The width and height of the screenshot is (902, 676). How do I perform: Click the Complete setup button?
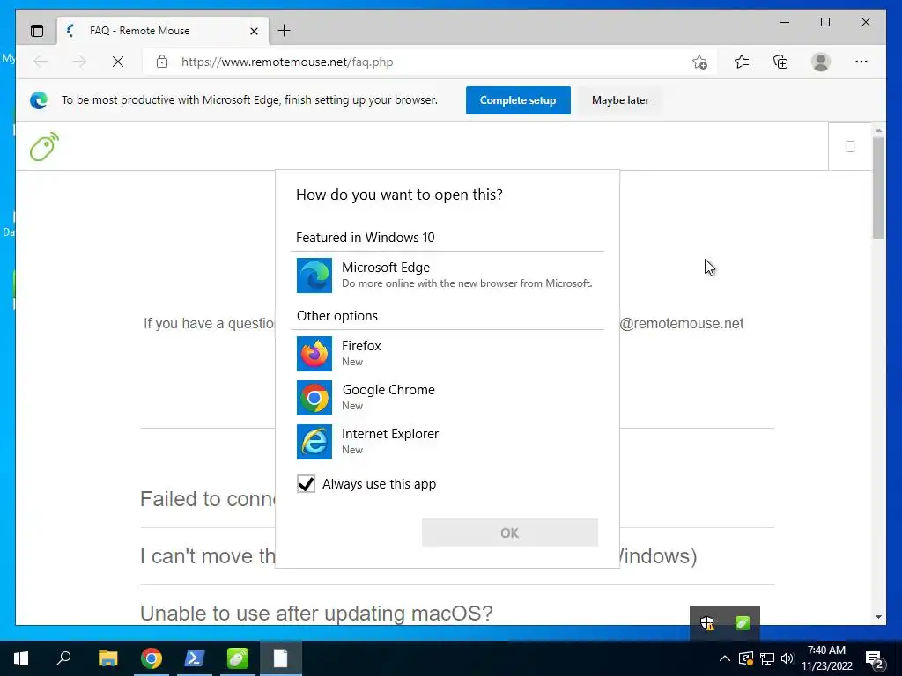(x=518, y=100)
